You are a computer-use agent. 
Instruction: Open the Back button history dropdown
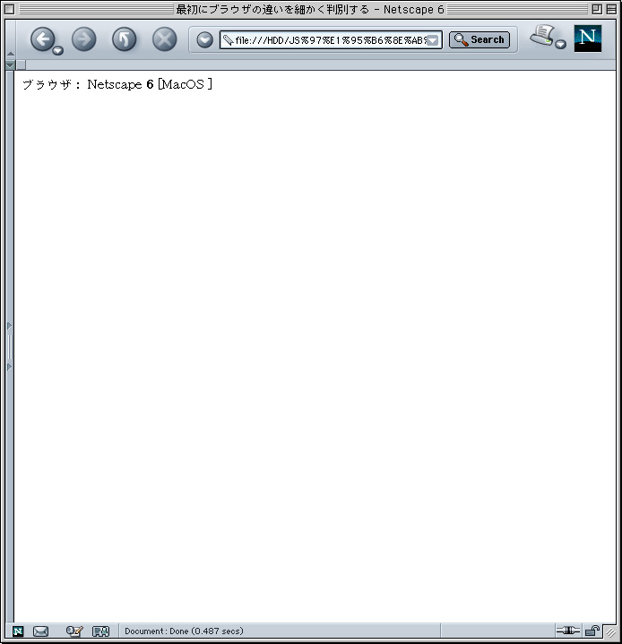[x=58, y=50]
